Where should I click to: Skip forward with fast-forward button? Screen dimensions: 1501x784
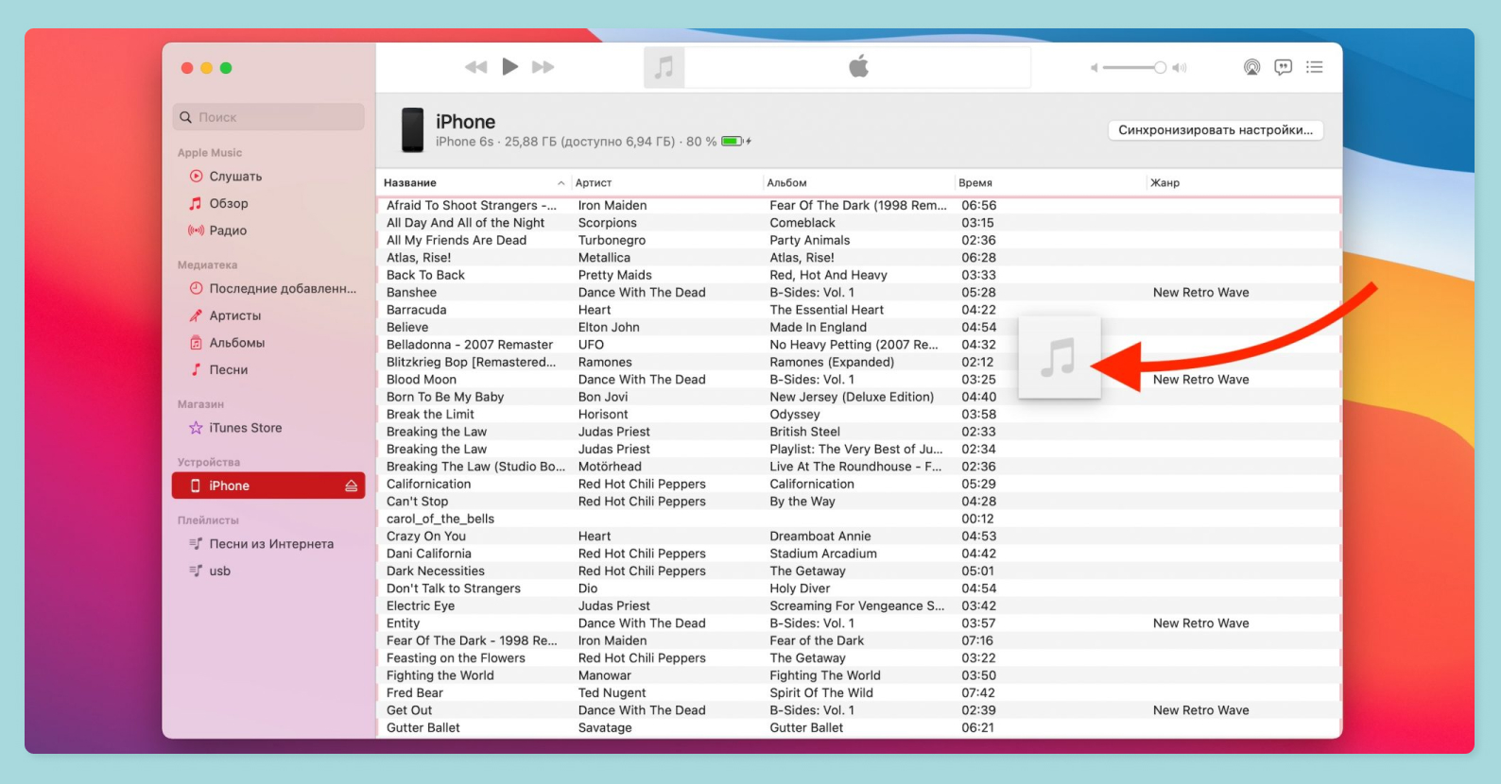tap(543, 67)
